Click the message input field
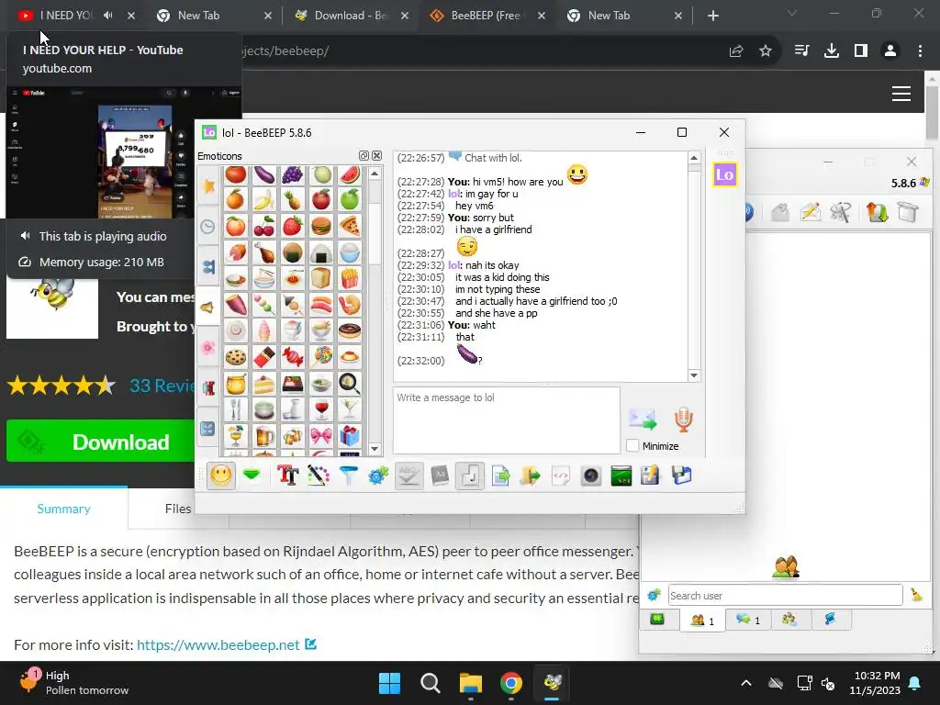The height and width of the screenshot is (705, 940). [x=507, y=420]
